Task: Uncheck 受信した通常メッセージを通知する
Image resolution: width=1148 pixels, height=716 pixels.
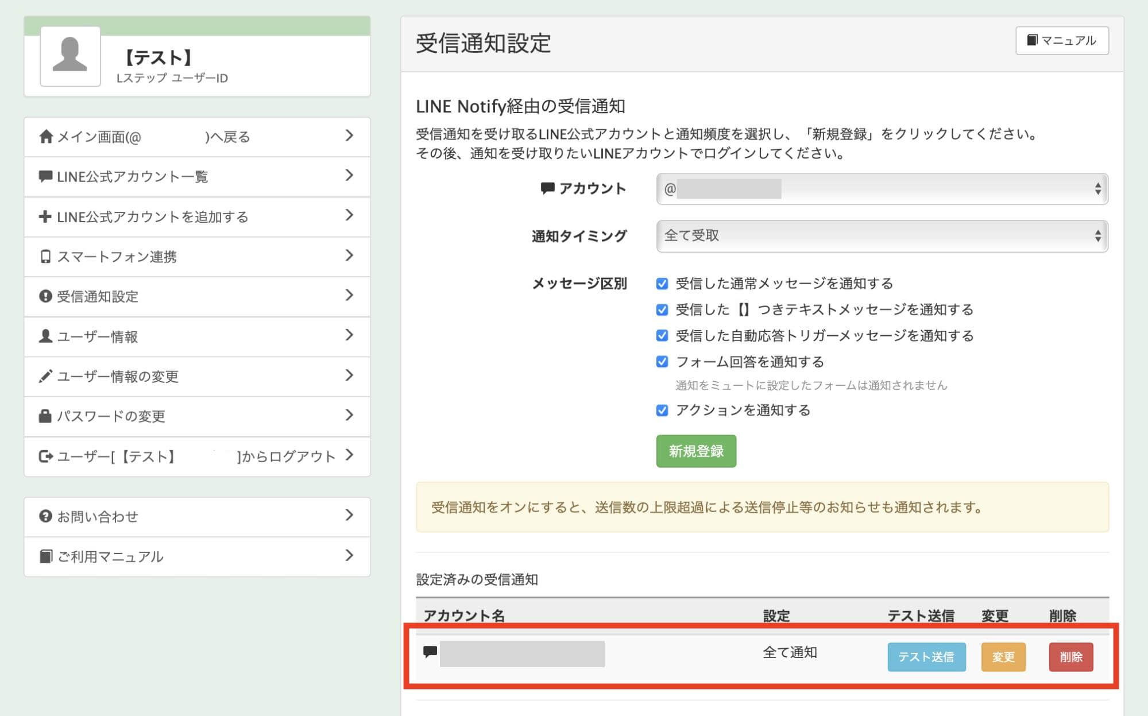Action: [662, 284]
